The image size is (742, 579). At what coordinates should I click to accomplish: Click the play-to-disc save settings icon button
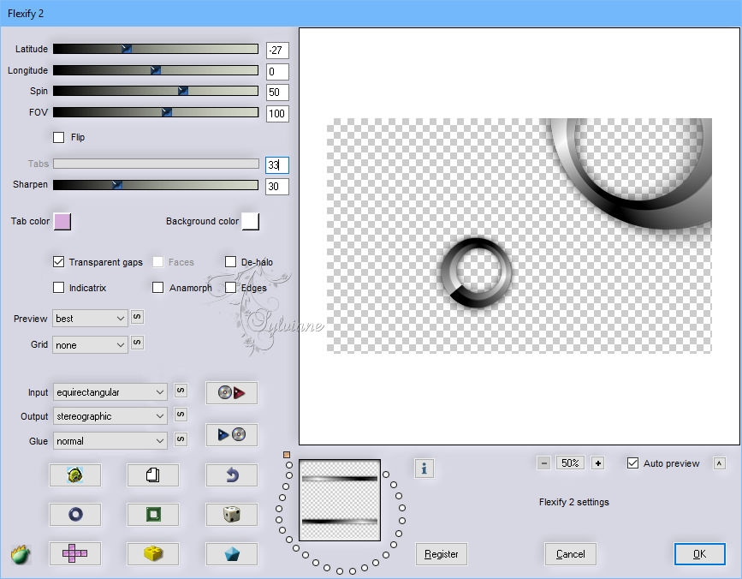(231, 434)
